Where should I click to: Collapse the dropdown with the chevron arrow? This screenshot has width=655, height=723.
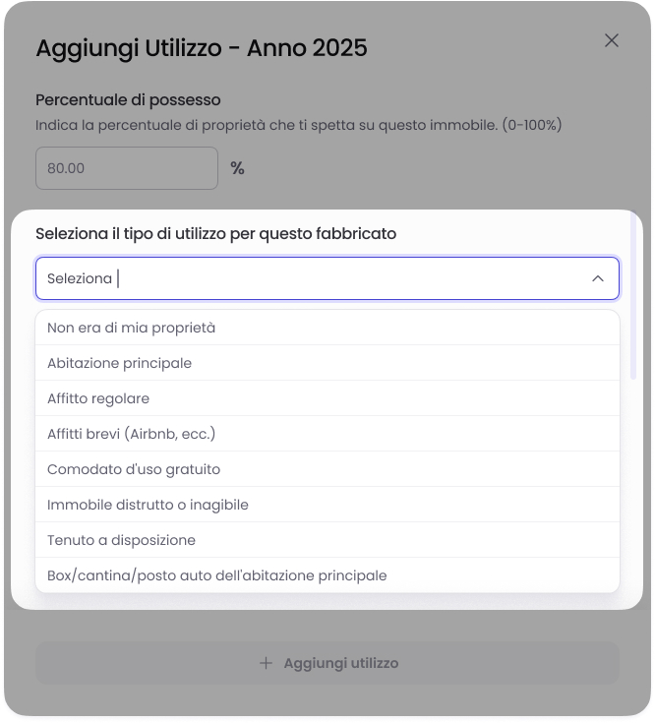(x=598, y=278)
